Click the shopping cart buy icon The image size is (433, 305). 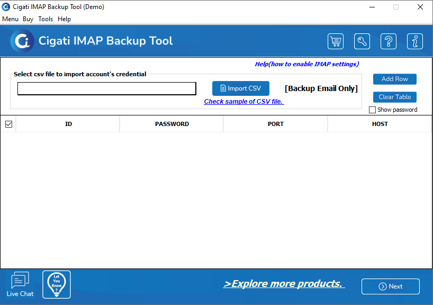point(336,41)
